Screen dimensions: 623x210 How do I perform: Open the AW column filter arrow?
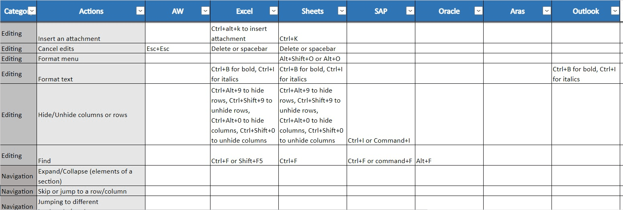205,11
